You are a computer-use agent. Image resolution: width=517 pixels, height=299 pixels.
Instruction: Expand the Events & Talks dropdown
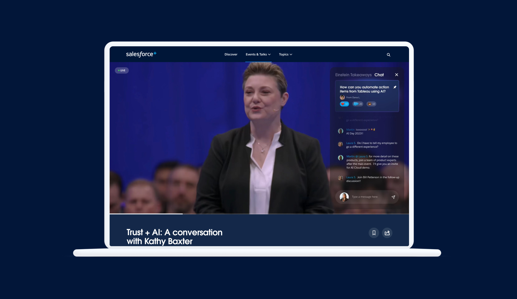(258, 54)
